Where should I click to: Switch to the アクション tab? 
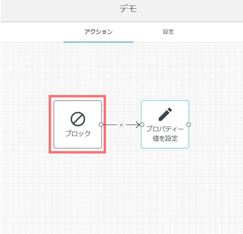98,32
